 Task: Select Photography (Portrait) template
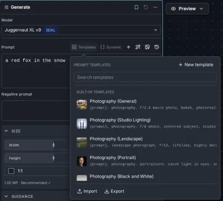click(146, 161)
